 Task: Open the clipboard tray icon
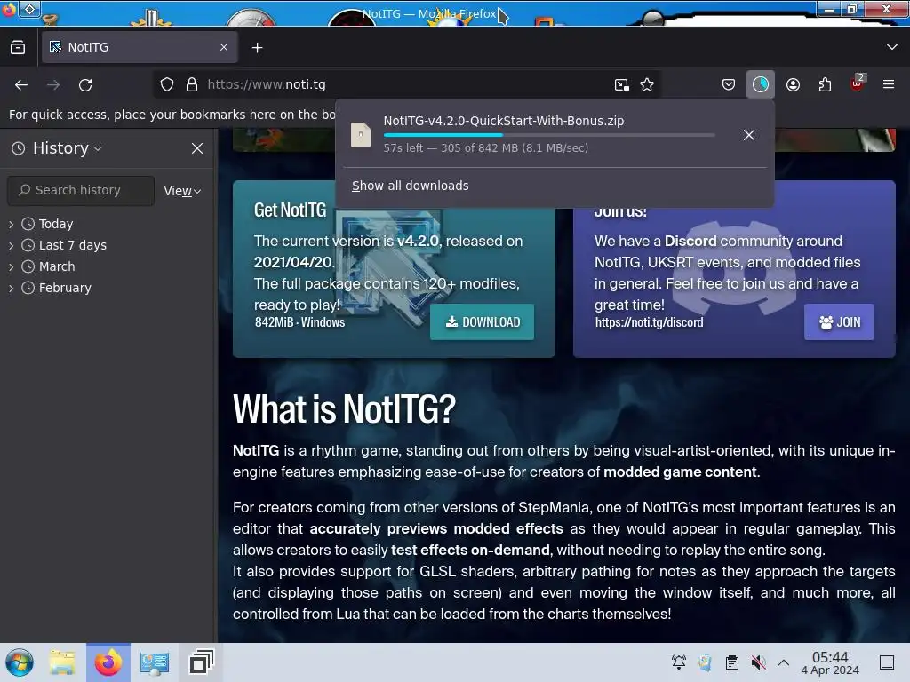click(x=732, y=662)
